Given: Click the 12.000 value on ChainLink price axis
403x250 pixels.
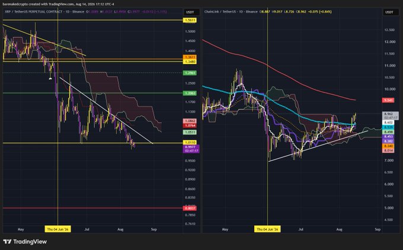Looking at the screenshot, I should [x=389, y=42].
